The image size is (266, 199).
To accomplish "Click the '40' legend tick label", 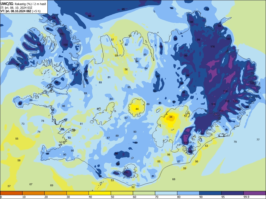I will point(90,197).
